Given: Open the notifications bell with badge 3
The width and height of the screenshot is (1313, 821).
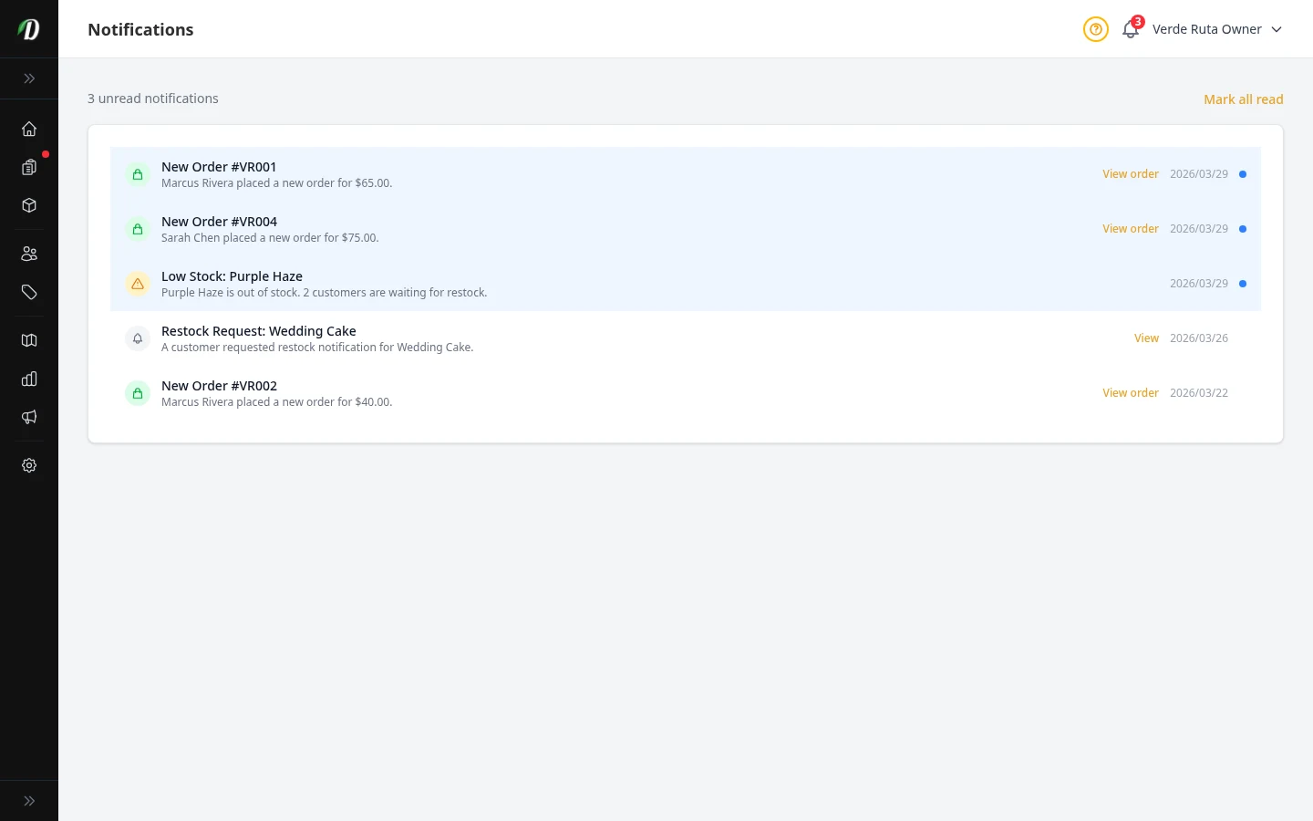Looking at the screenshot, I should tap(1130, 29).
